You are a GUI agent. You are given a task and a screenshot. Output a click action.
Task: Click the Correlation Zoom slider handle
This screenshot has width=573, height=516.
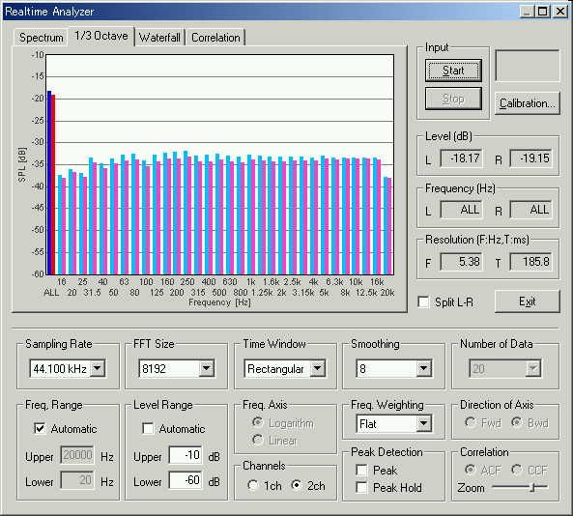(533, 487)
